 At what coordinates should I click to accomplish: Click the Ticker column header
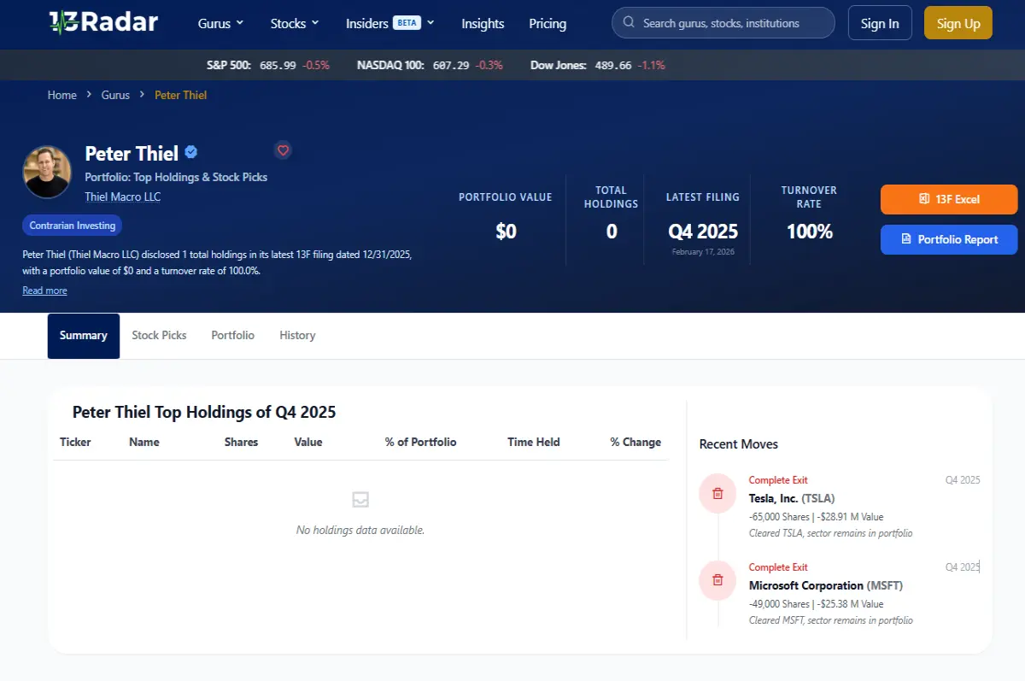[75, 442]
